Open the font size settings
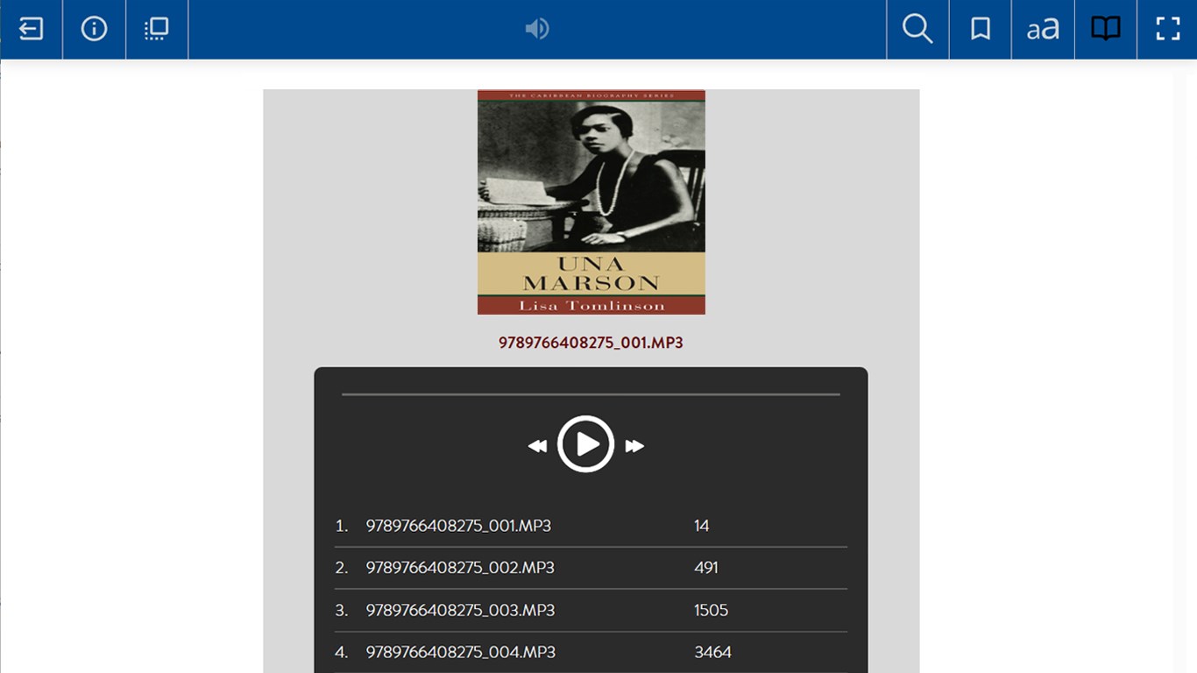This screenshot has width=1197, height=673. [1043, 29]
